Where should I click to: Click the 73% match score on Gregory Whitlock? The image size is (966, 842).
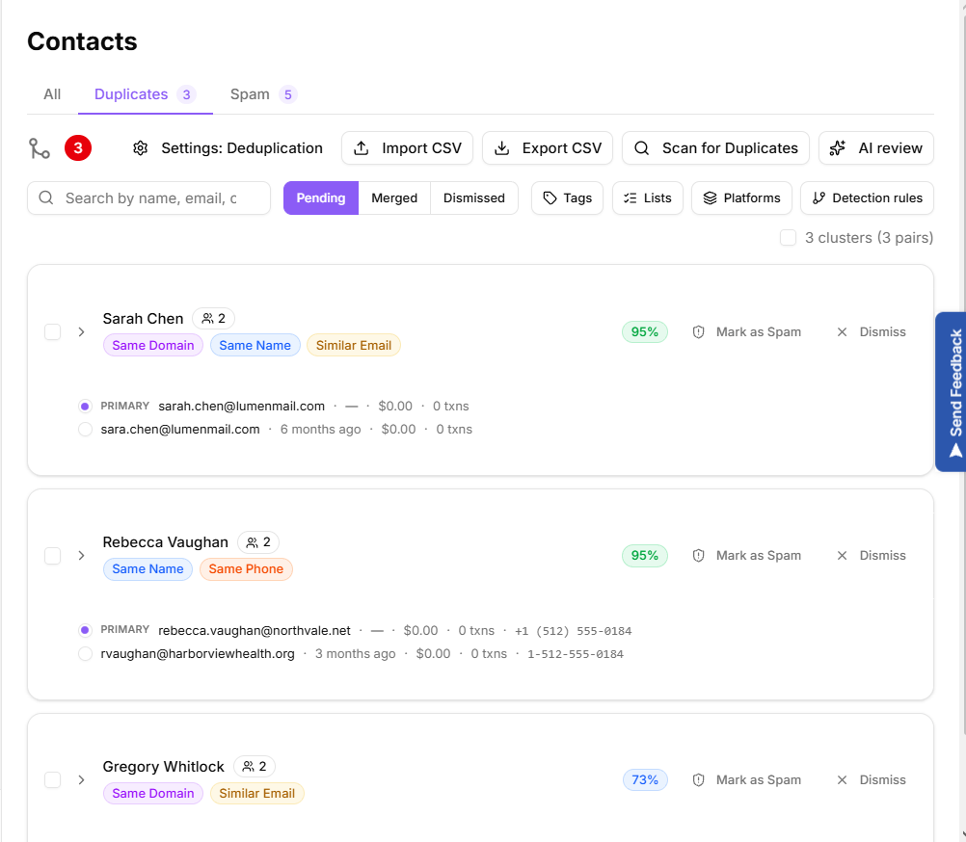click(645, 780)
